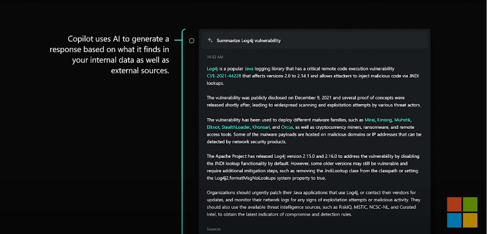Follow the Kinsing malware link
The image size is (487, 234).
pos(384,120)
